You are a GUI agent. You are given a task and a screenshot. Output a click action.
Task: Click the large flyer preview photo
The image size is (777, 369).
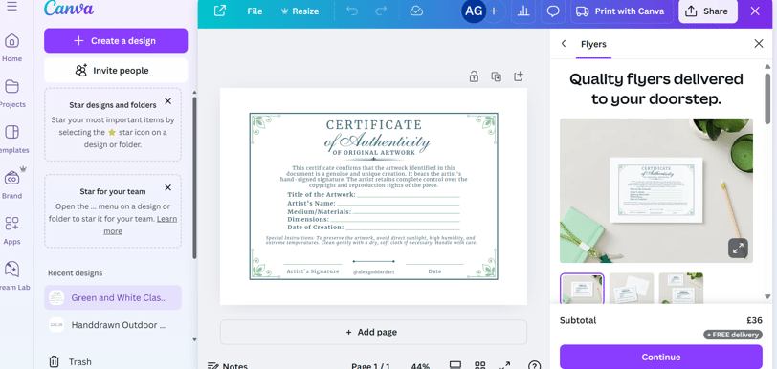pyautogui.click(x=656, y=190)
